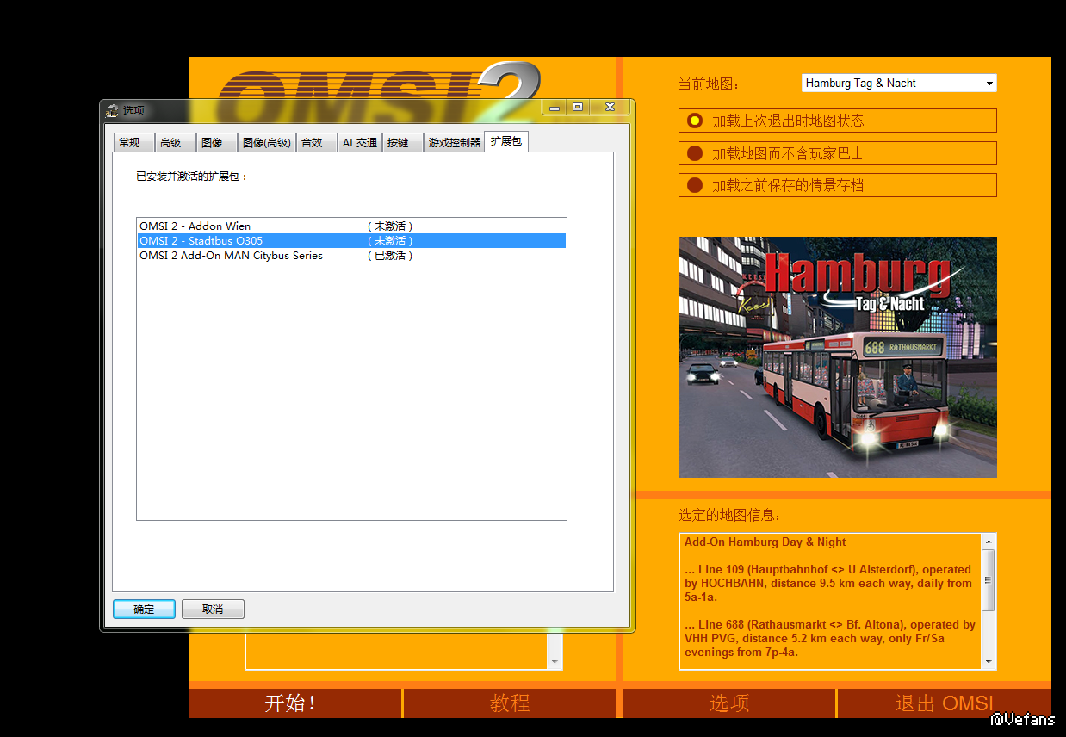Screen dimensions: 1066x737
Task: Click the 取消 button
Action: pyautogui.click(x=213, y=609)
